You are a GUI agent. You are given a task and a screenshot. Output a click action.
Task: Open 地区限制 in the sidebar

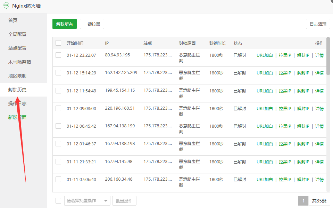pos(17,76)
